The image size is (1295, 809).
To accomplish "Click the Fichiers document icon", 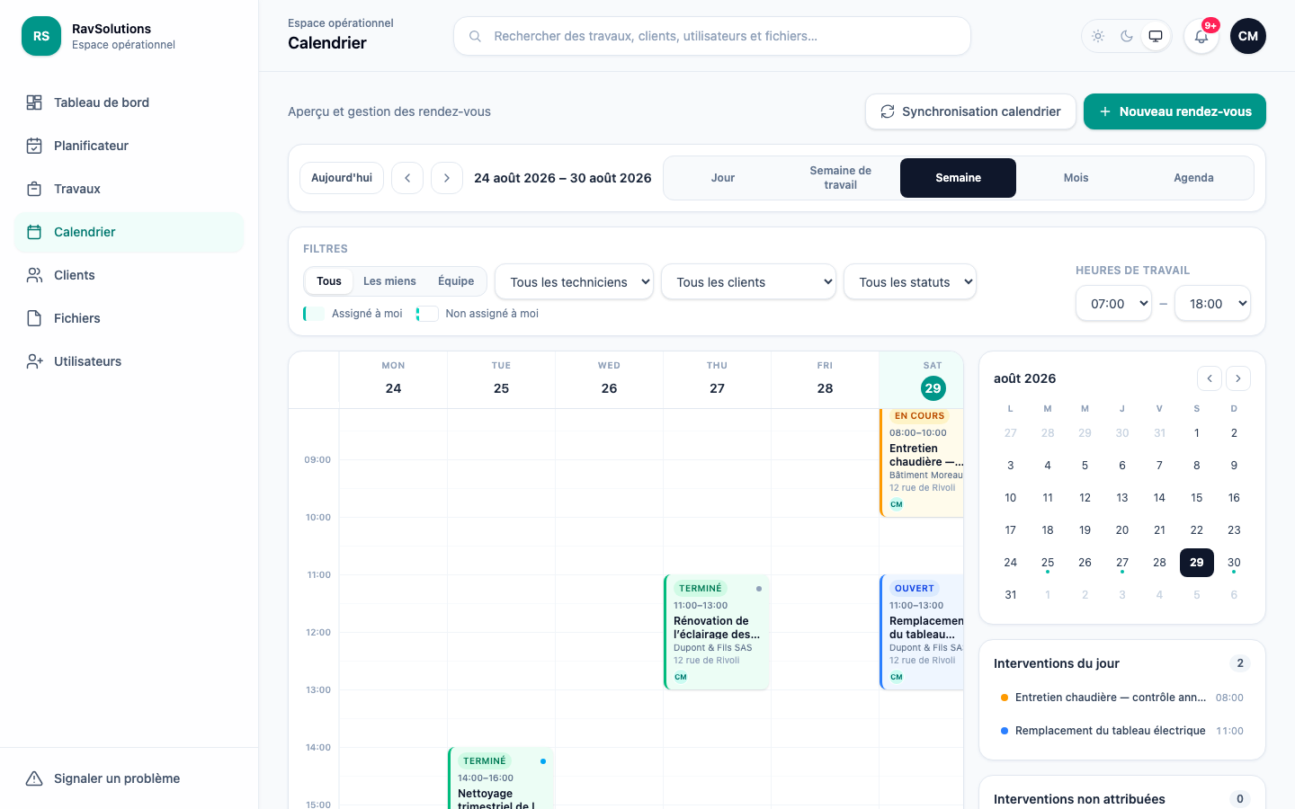I will [34, 318].
